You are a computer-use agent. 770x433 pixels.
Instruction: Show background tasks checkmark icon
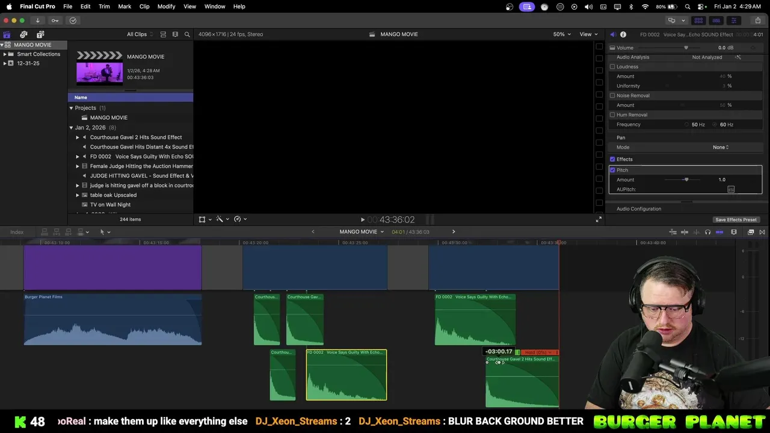click(73, 20)
